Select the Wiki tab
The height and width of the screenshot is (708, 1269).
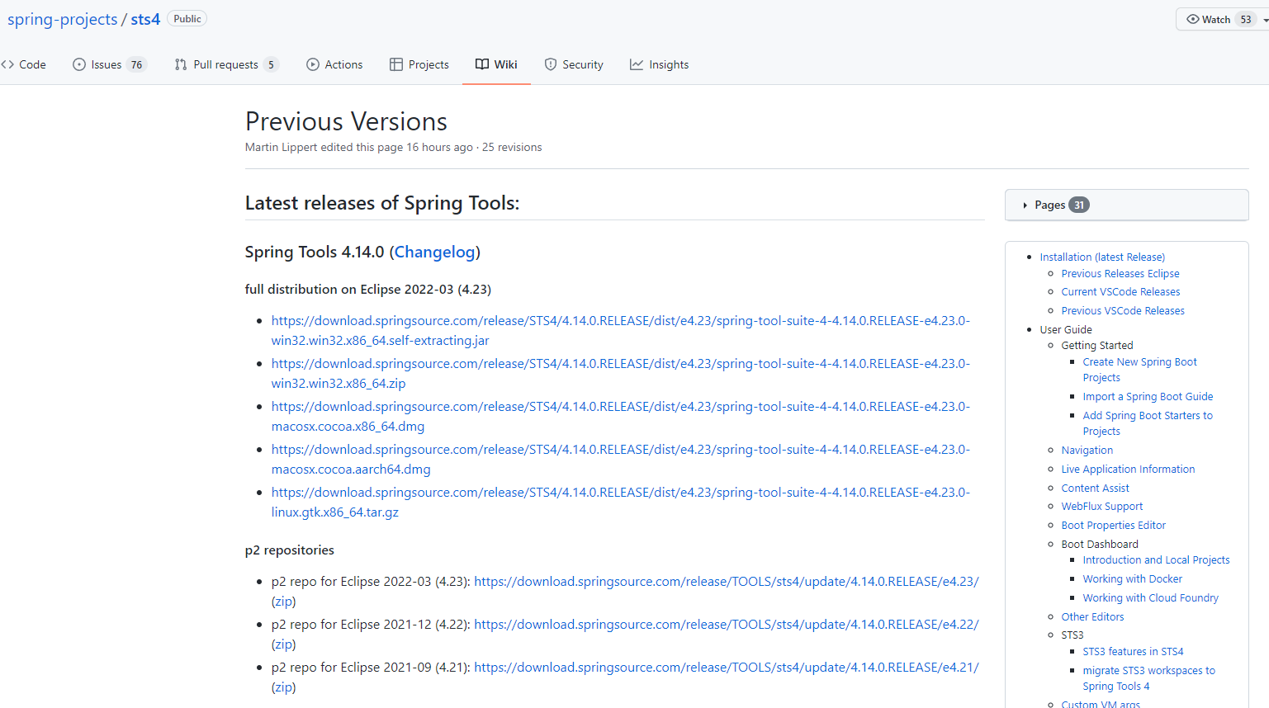(x=496, y=64)
